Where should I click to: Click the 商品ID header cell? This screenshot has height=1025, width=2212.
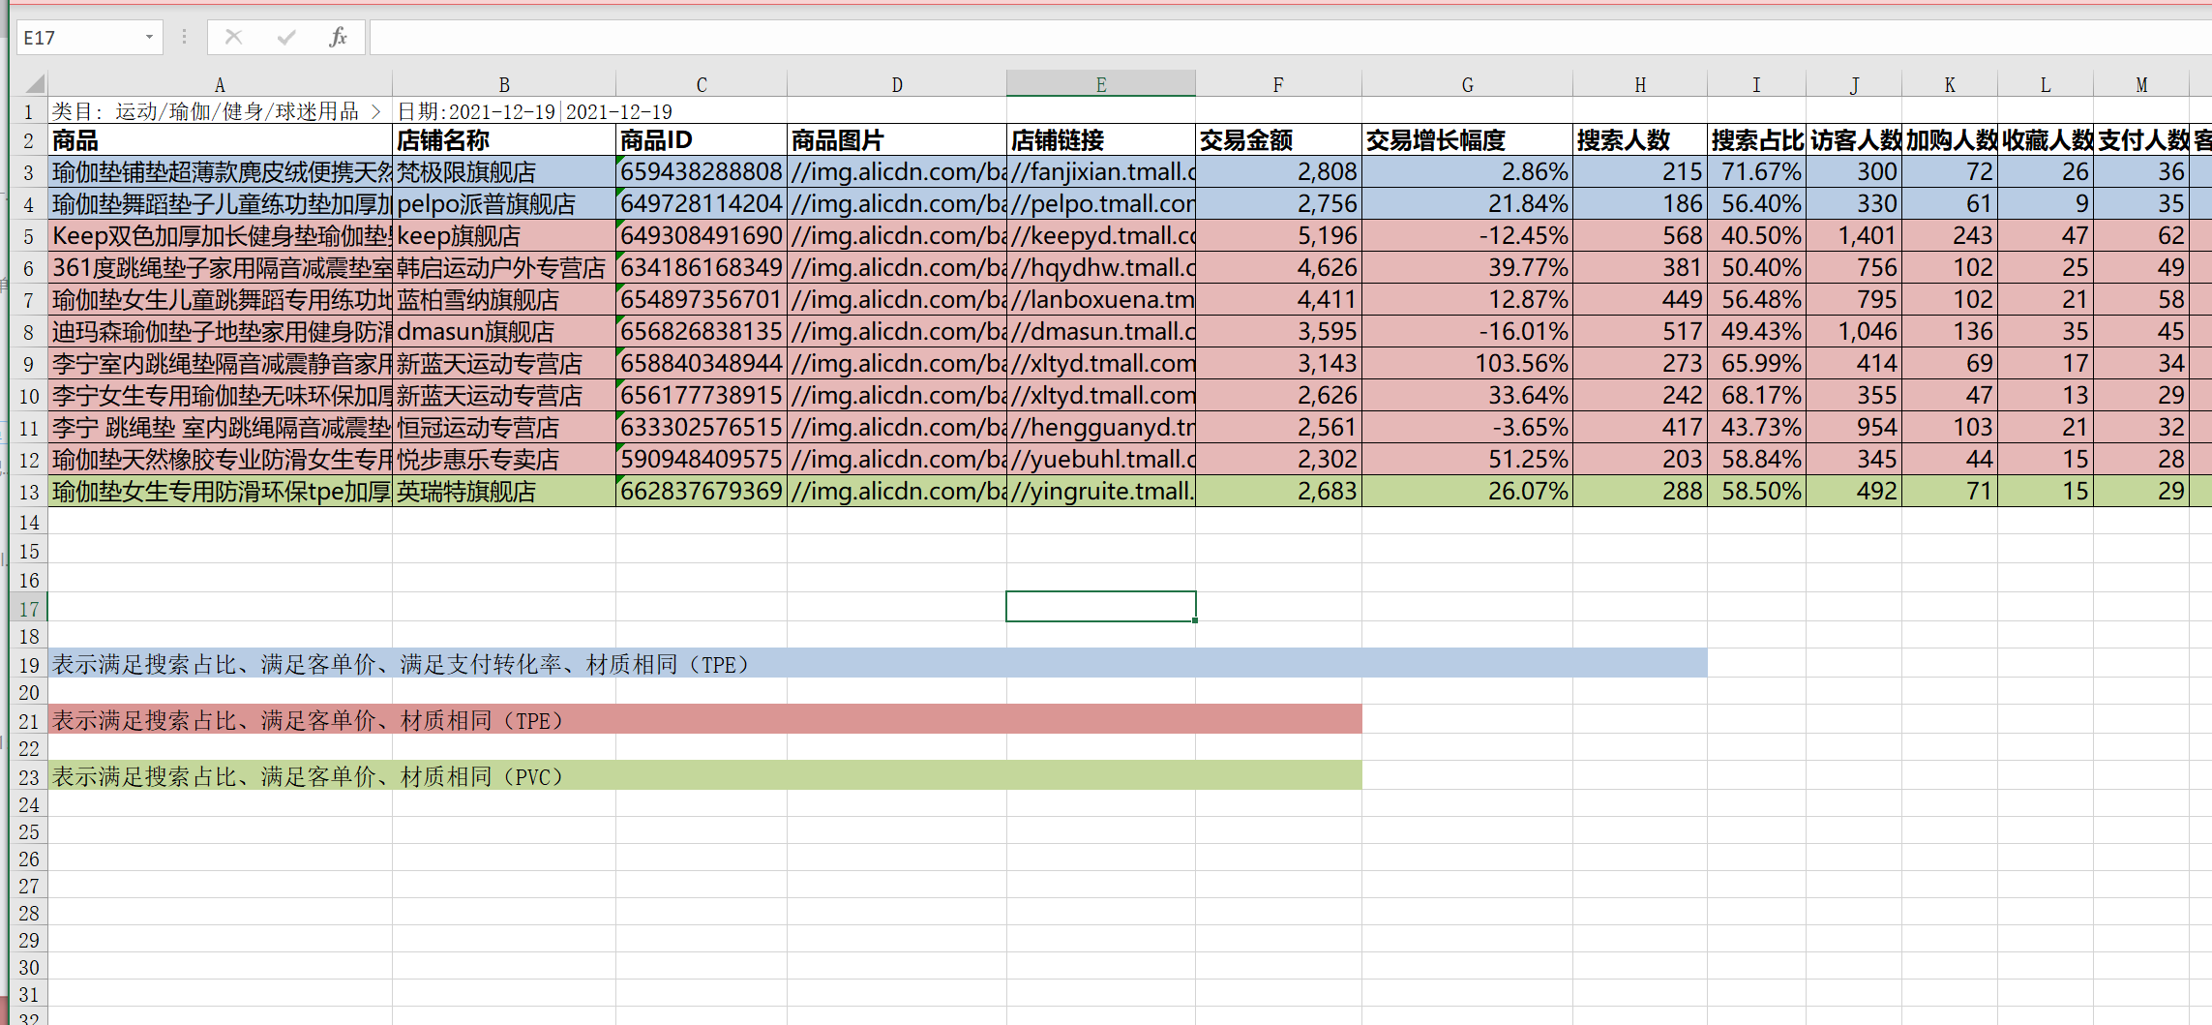(702, 140)
